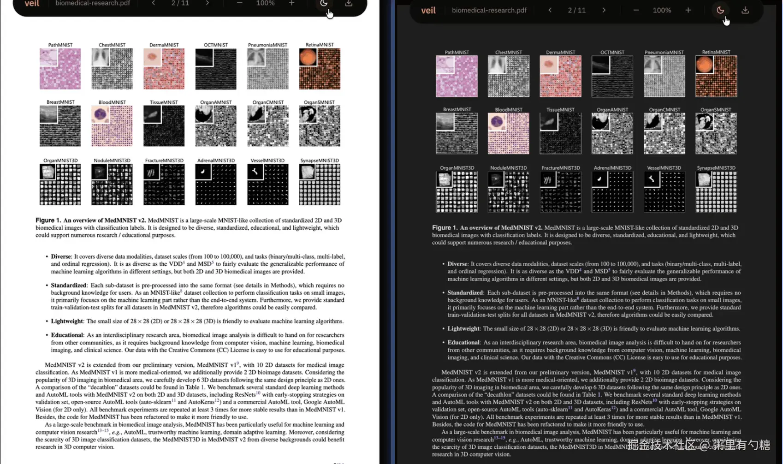This screenshot has width=783, height=464.
Task: Click OCTMNIST image in left light page
Action: click(216, 69)
